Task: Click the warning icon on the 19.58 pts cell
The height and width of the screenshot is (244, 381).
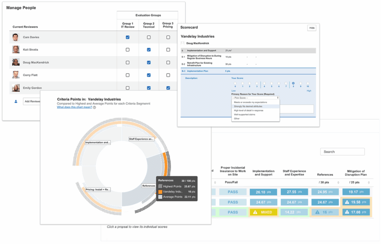Action: pos(347,202)
